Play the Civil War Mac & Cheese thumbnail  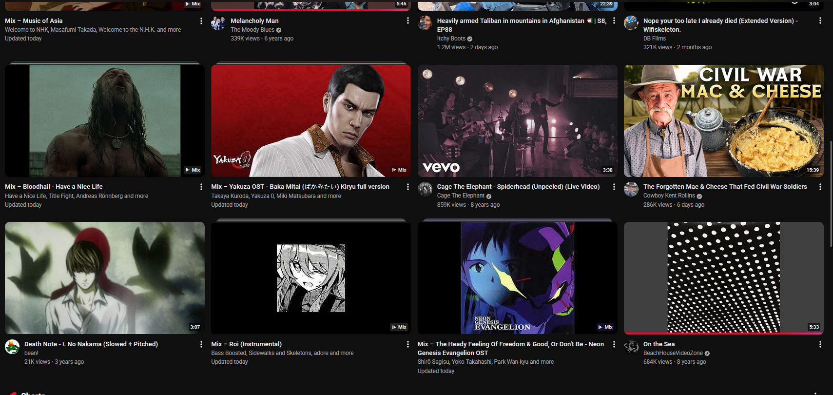(723, 121)
